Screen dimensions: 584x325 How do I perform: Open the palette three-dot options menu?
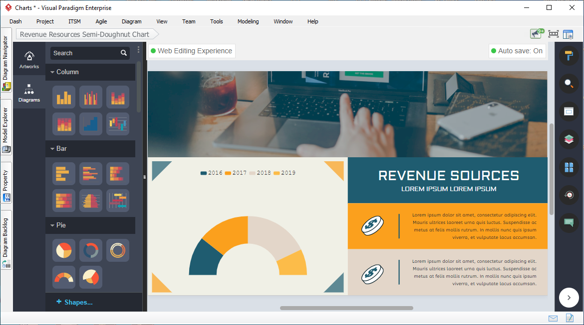139,49
